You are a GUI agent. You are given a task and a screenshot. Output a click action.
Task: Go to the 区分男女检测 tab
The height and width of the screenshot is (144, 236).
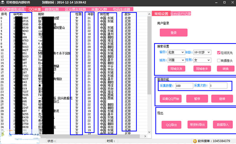click(76, 9)
